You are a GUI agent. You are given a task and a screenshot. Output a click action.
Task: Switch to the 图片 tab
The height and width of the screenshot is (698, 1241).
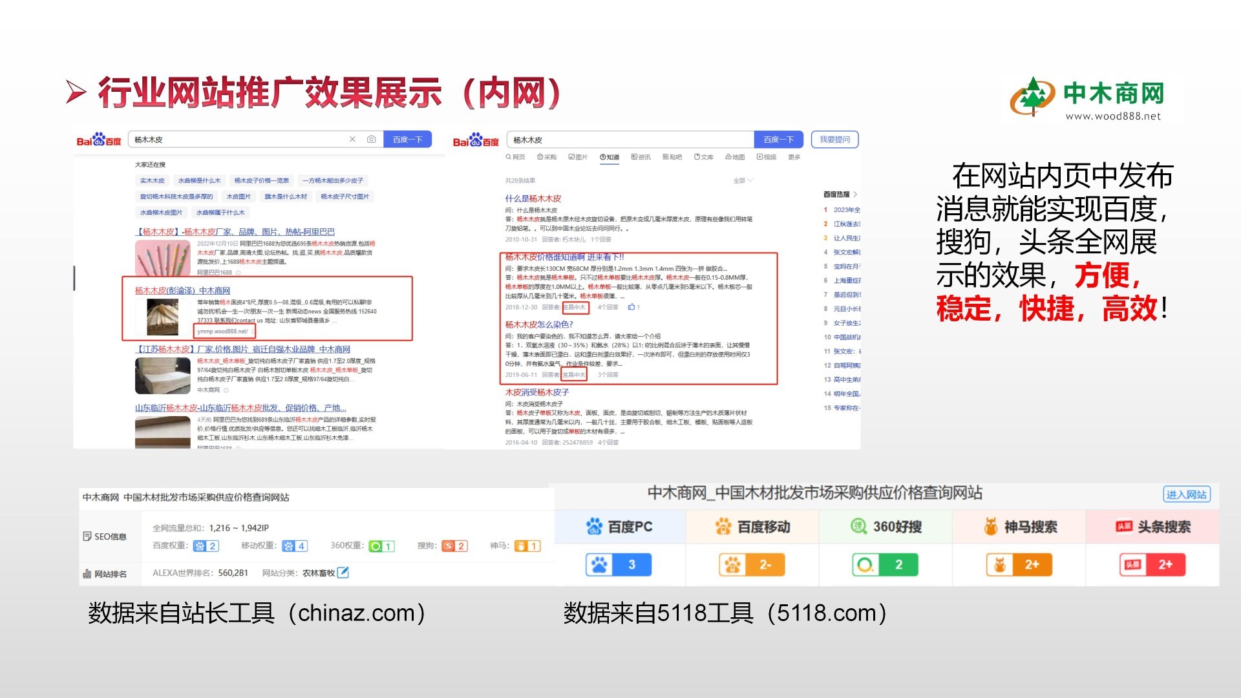click(x=578, y=157)
